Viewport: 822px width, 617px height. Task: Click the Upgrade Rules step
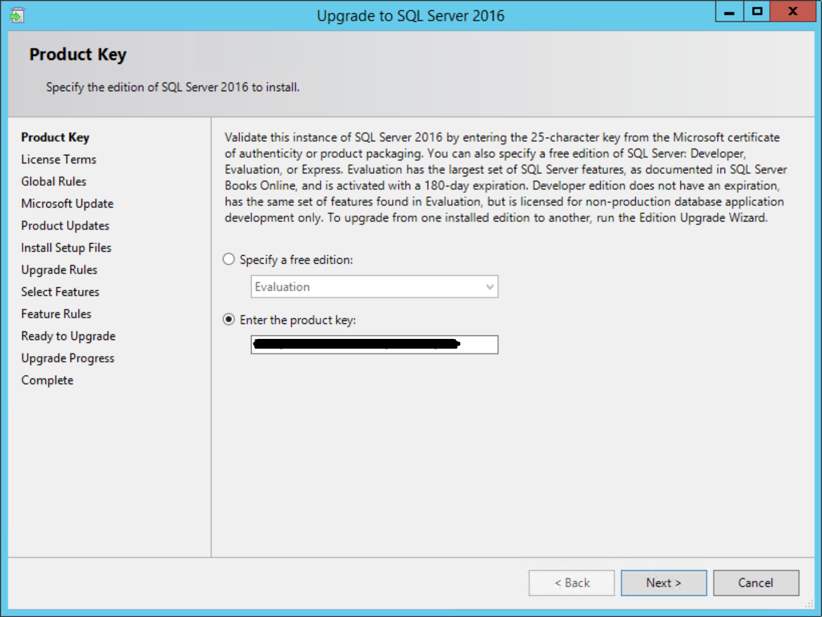click(59, 270)
